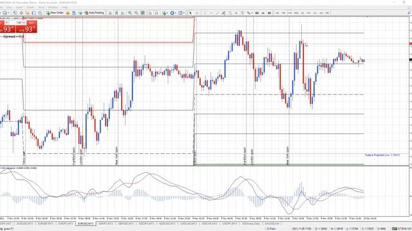This screenshot has height=231, width=412.
Task: Select the horizontal line tool
Action: [211, 13]
